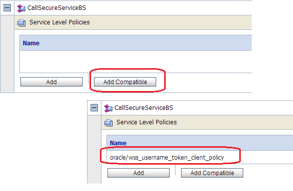Click the lower CallSecureServiceBS title text
Screen dimensions: 293x191
(144, 108)
